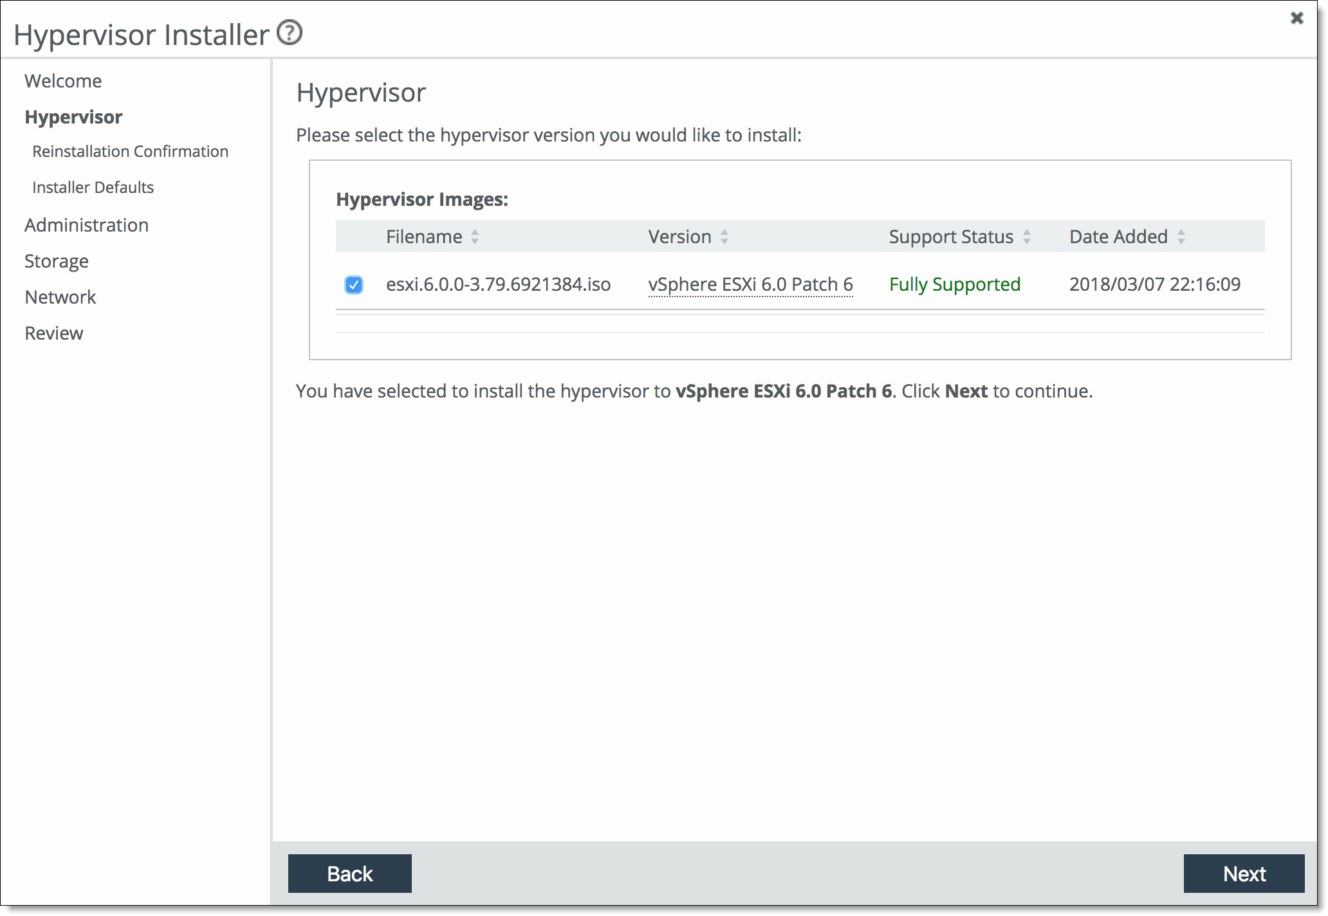Navigate to the Storage step
Image resolution: width=1328 pixels, height=916 pixels.
[56, 261]
